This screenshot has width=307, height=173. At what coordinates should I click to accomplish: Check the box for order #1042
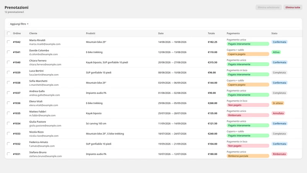coord(8,42)
